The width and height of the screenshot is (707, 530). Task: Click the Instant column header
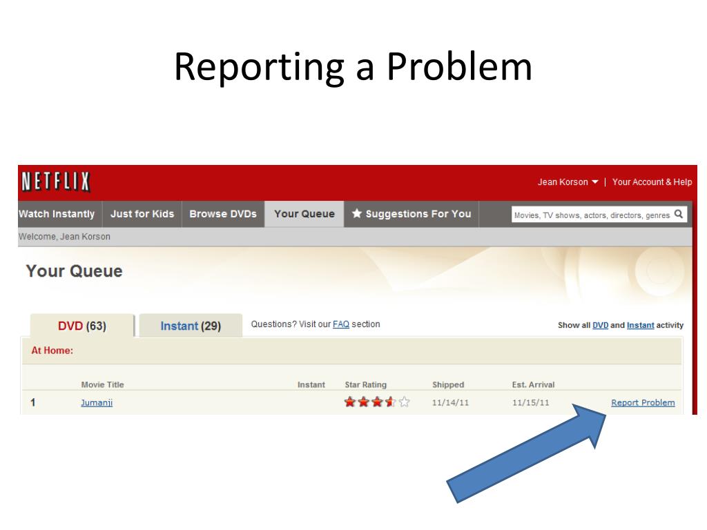coord(311,385)
